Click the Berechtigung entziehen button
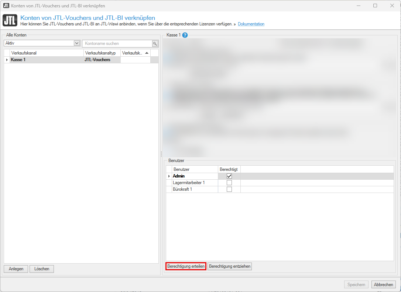The width and height of the screenshot is (401, 292). click(229, 266)
